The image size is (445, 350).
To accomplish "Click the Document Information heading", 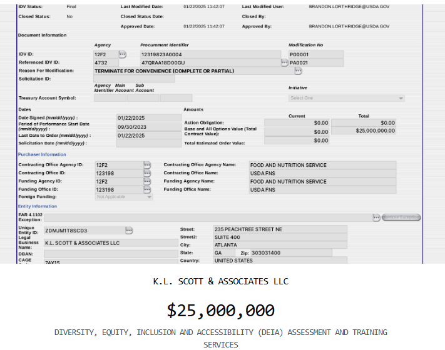I will [43, 35].
